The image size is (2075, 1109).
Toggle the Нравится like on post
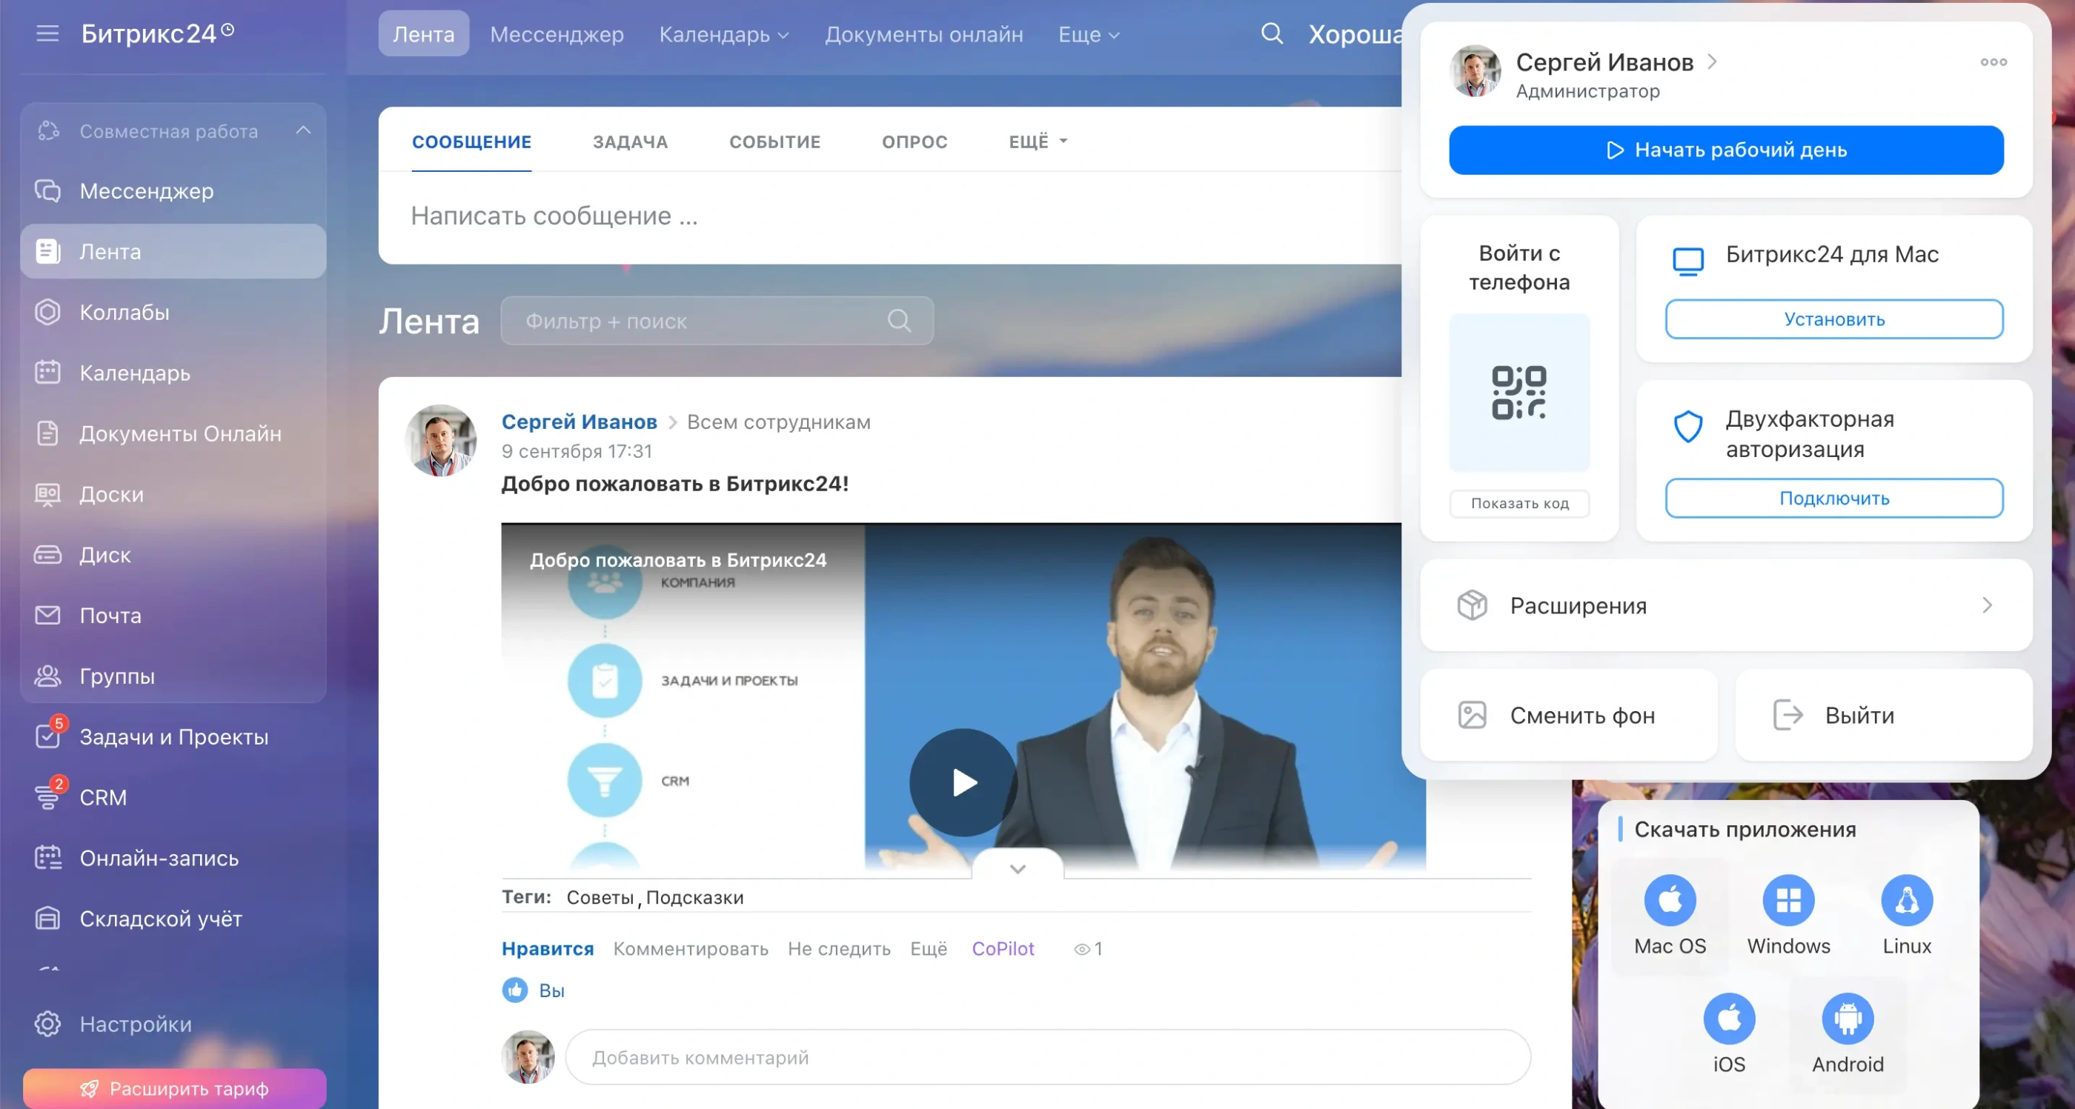point(547,949)
